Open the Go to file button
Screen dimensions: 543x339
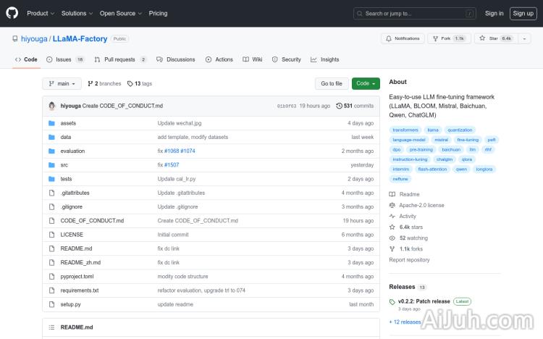click(332, 83)
